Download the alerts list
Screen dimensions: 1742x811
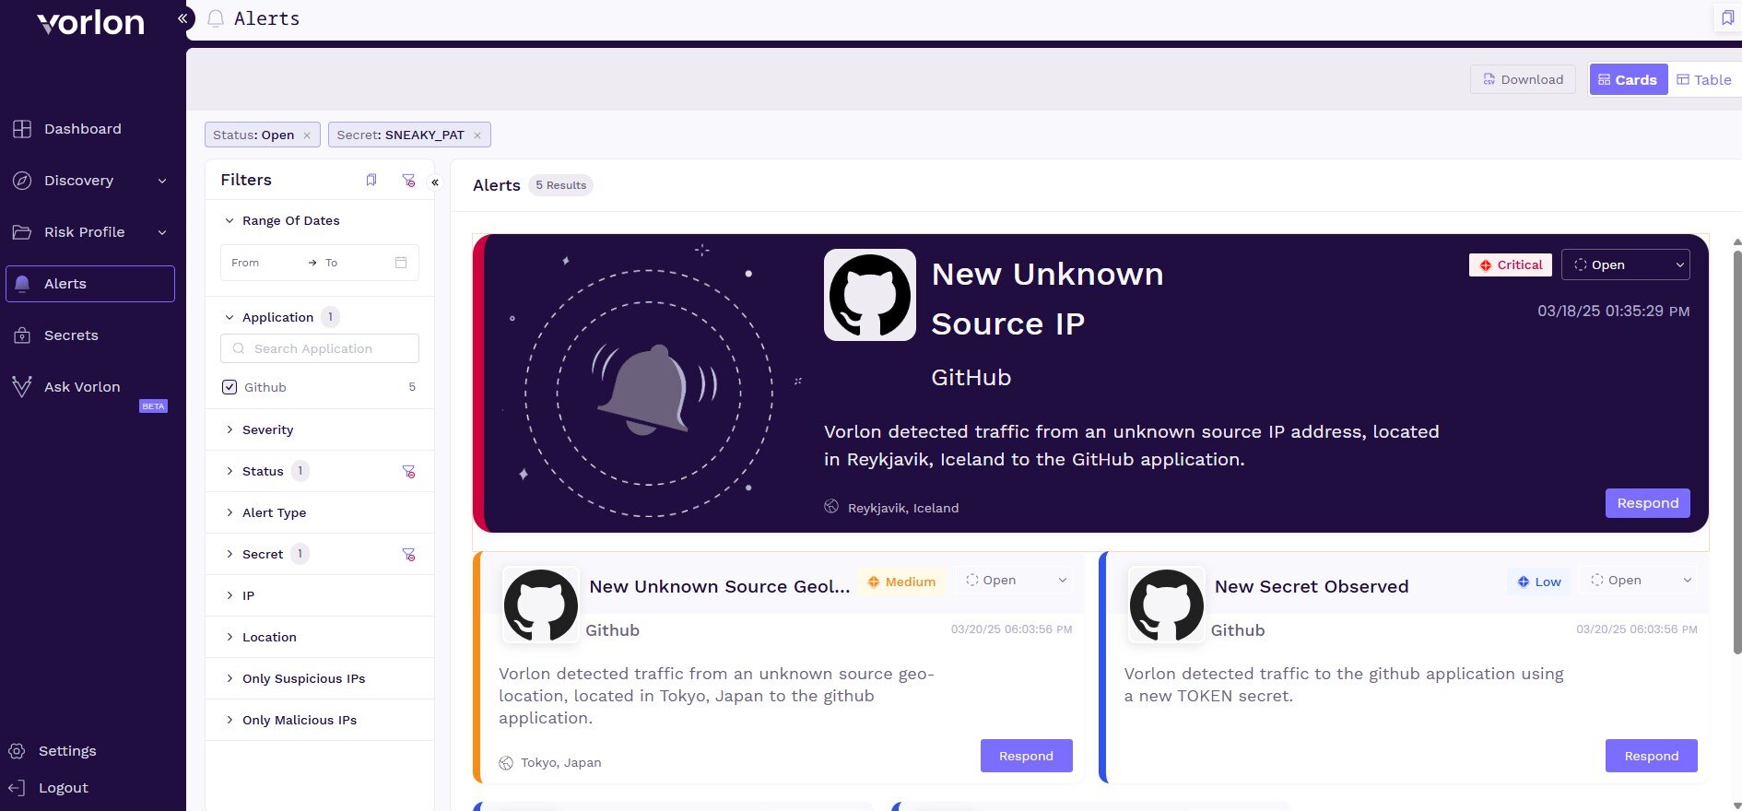click(x=1523, y=79)
